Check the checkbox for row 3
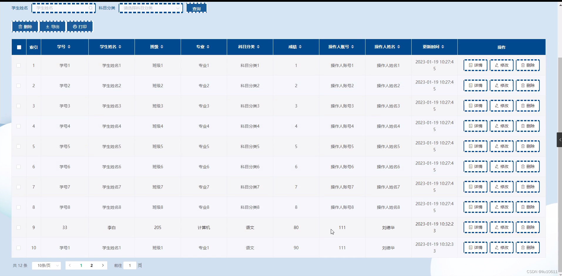Screen dimensions: 562x276 (19, 106)
